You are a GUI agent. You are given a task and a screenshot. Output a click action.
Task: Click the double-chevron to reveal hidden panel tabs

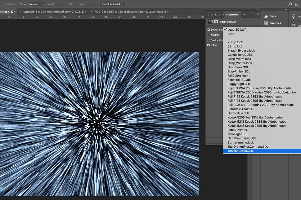pyautogui.click(x=252, y=14)
